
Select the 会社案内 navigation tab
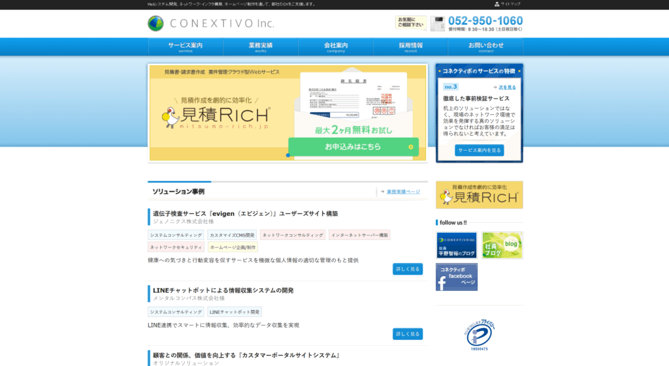coord(336,47)
